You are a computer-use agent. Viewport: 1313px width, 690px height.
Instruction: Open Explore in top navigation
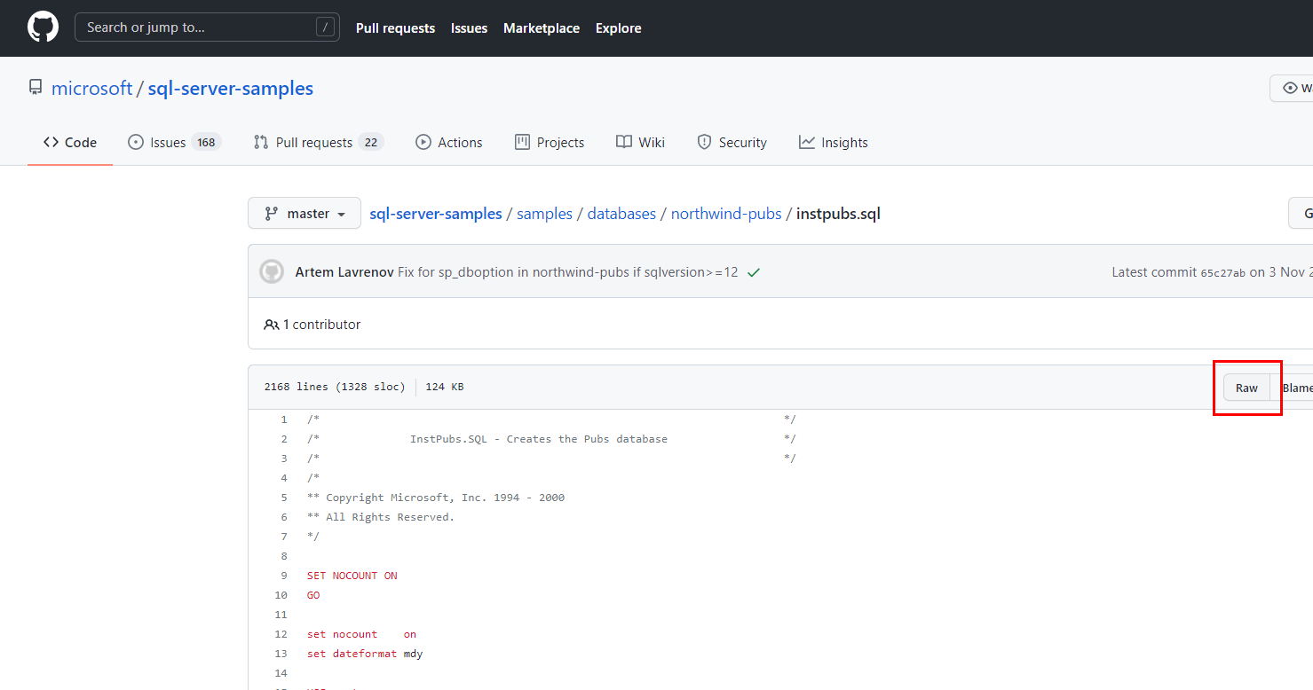pos(619,28)
